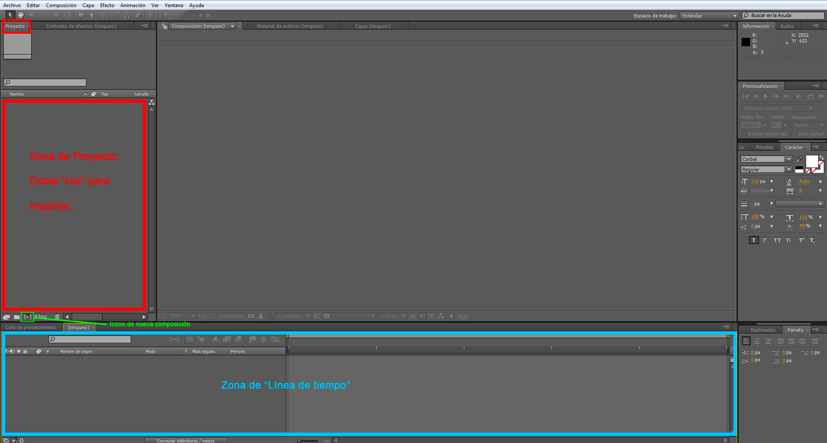Switch to the Audio tab

(x=787, y=26)
